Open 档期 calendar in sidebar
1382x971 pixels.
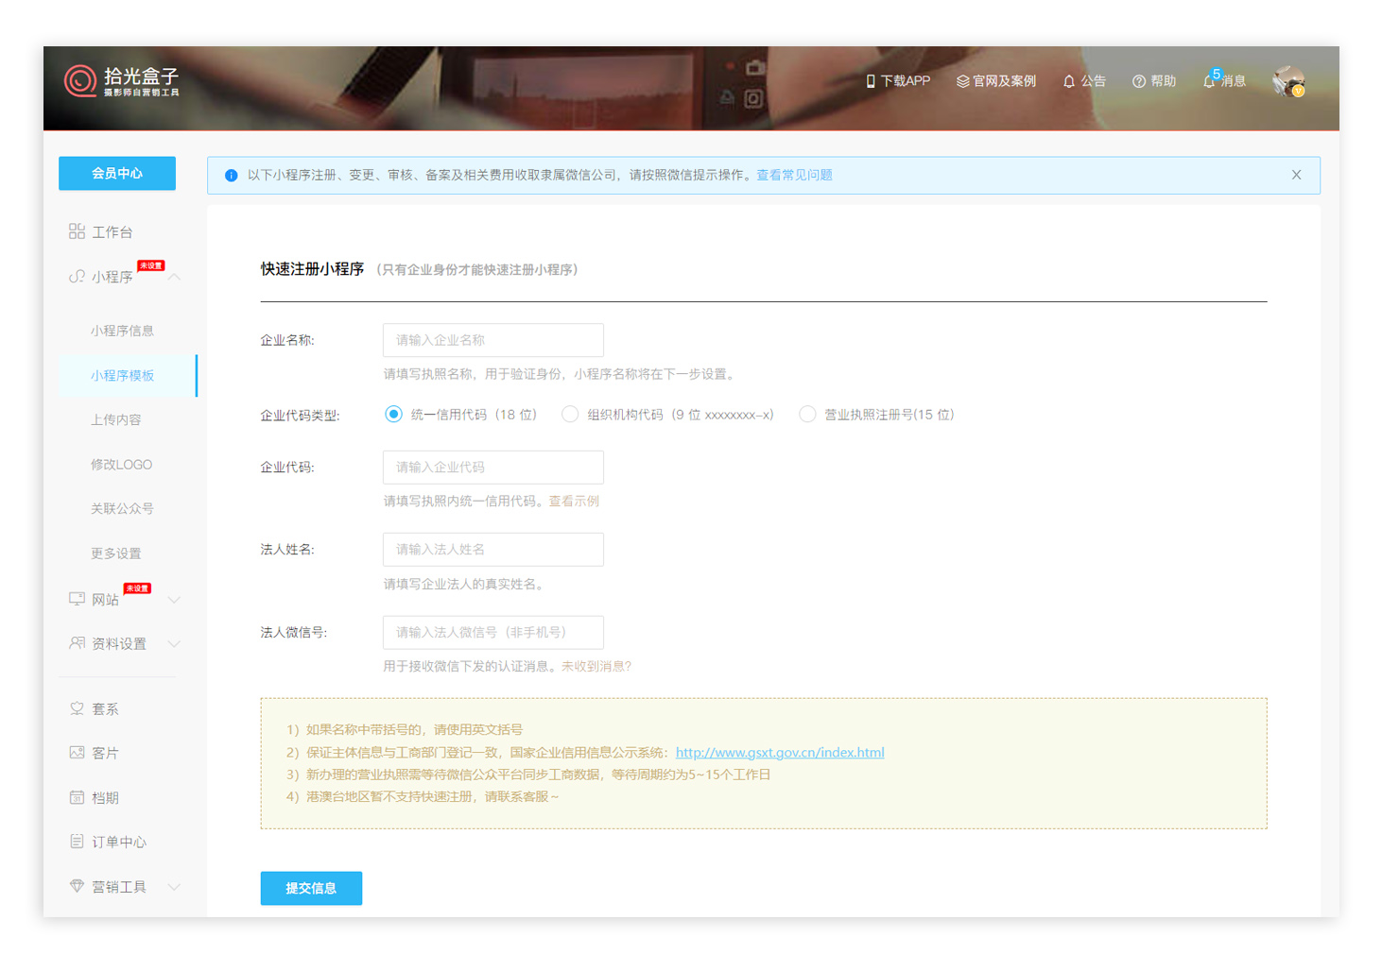(104, 798)
